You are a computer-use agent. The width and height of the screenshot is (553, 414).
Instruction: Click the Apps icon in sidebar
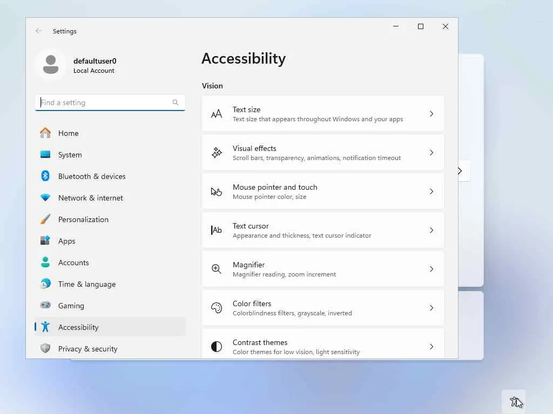(45, 240)
